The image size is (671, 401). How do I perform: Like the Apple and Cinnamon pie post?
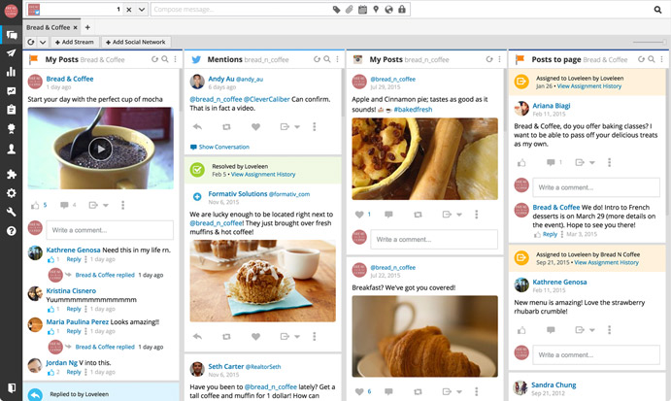pyautogui.click(x=359, y=215)
